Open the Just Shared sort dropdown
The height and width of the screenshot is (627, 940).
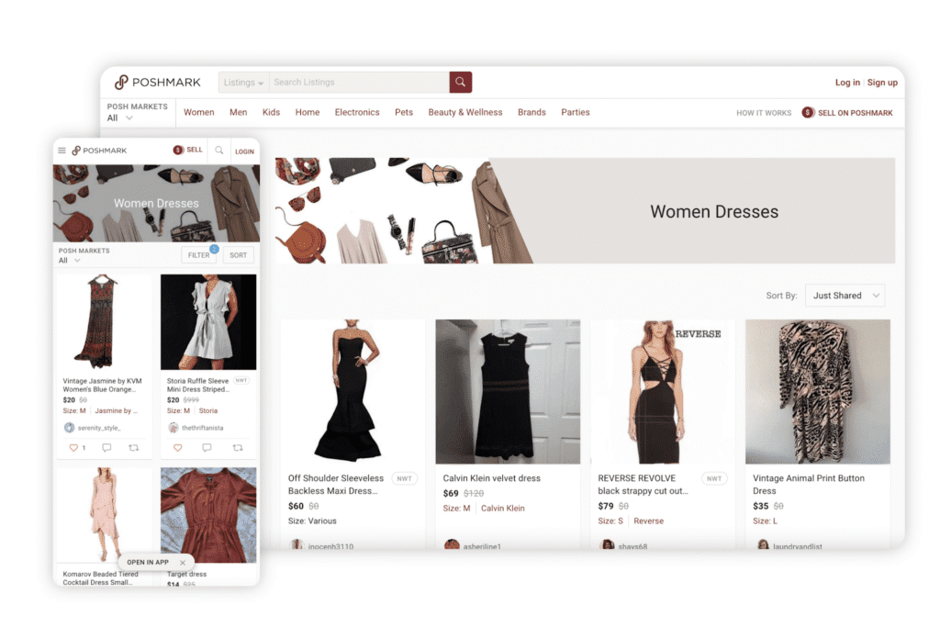[845, 296]
